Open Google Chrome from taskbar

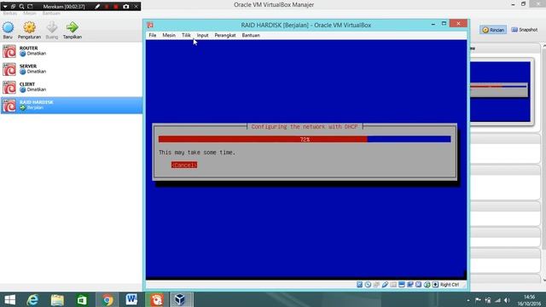(x=107, y=299)
